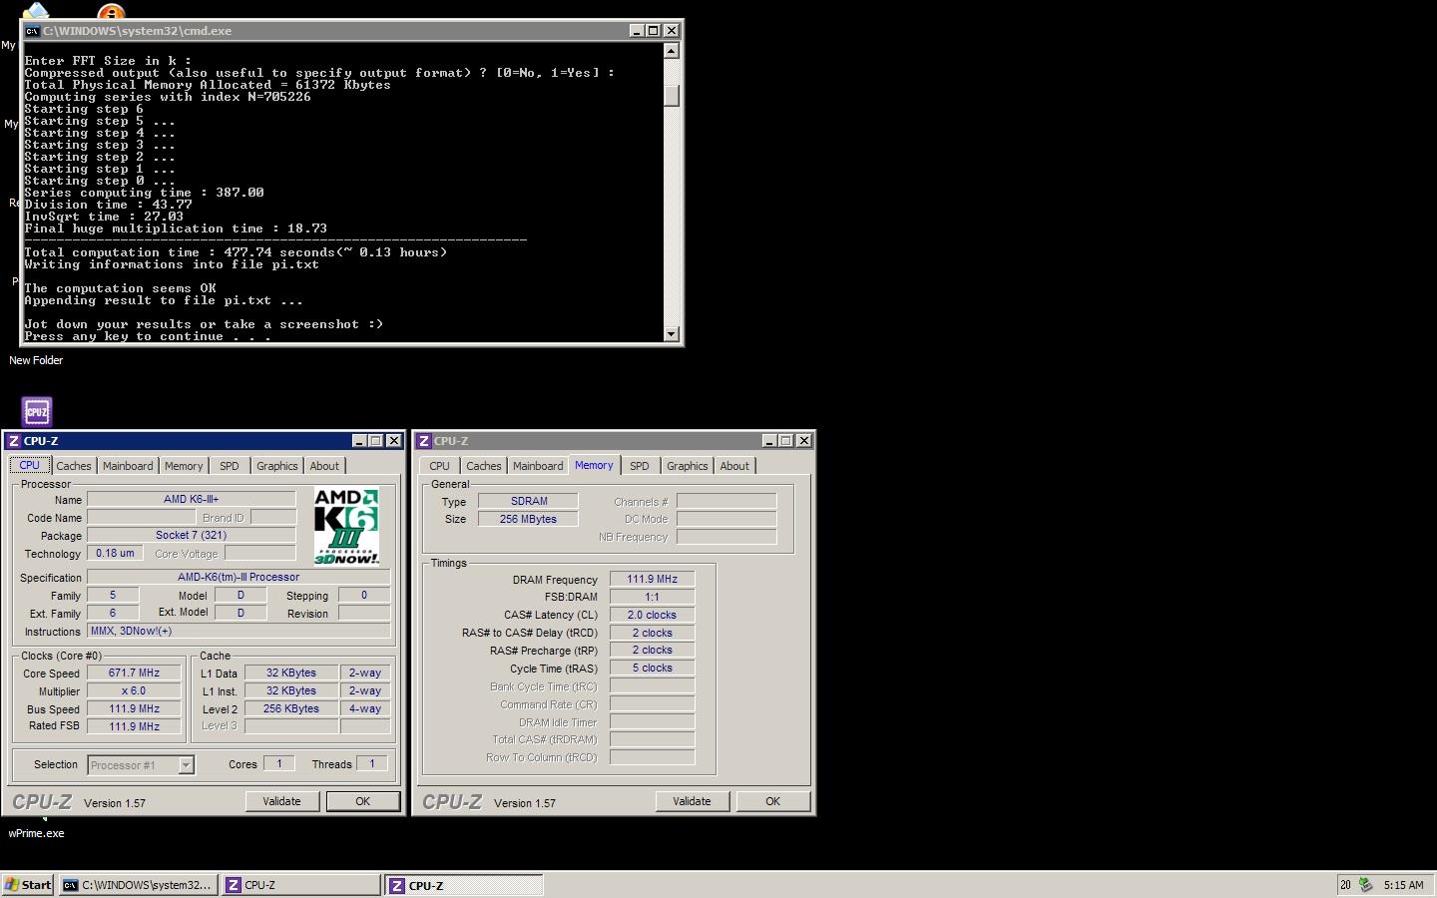This screenshot has height=898, width=1437.
Task: Click the Name field AMD K6-III+
Action: coord(192,499)
